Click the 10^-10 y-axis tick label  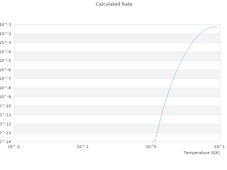[x=5, y=106]
